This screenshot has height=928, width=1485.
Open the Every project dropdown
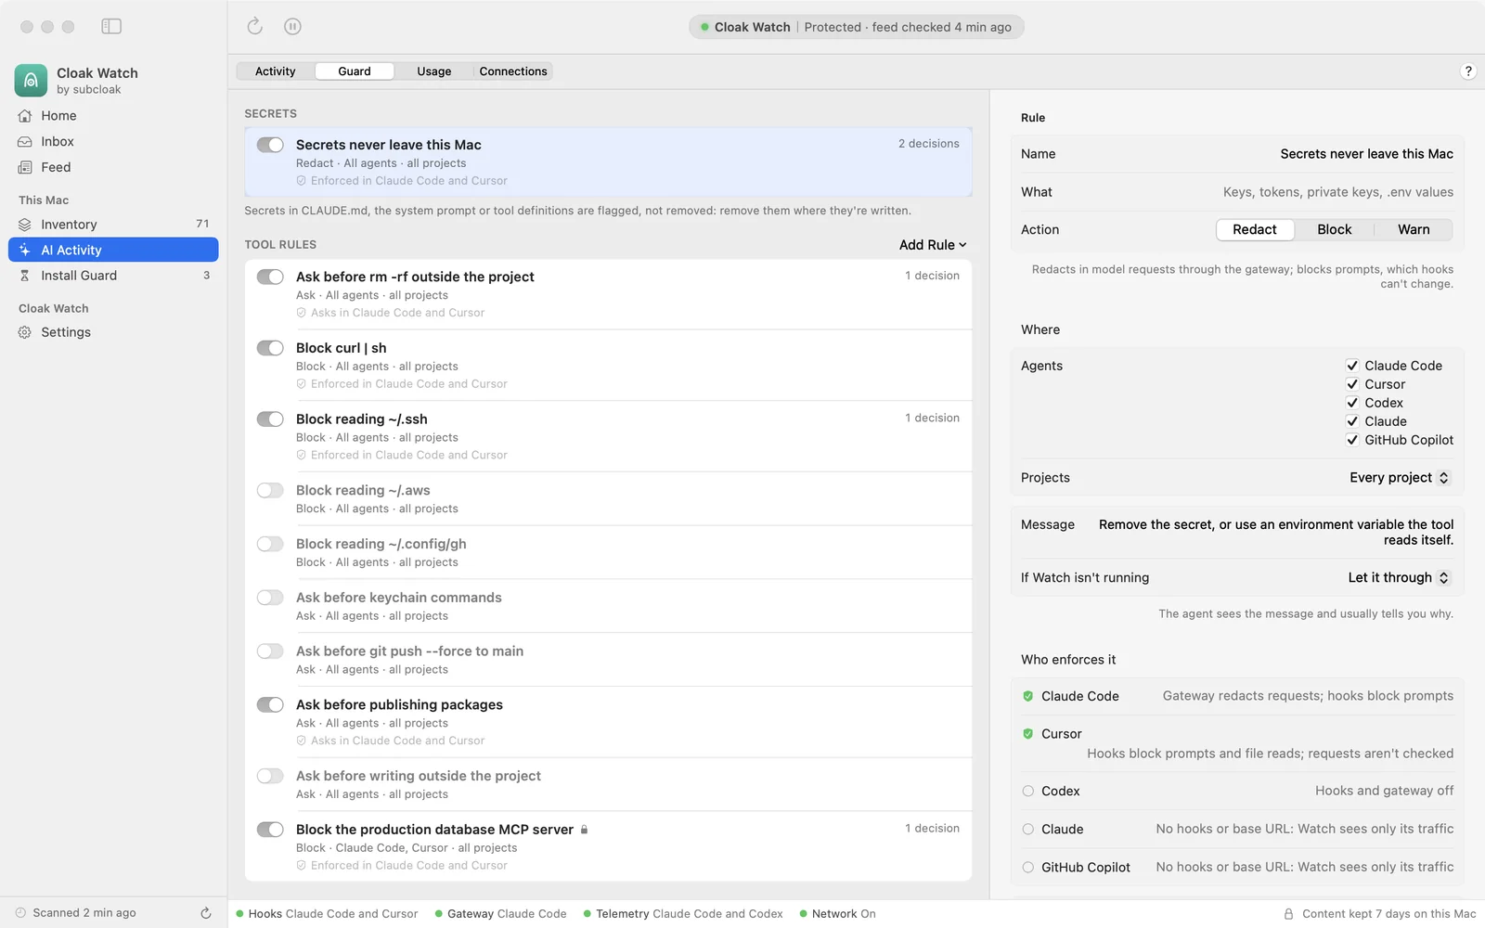[1399, 478]
